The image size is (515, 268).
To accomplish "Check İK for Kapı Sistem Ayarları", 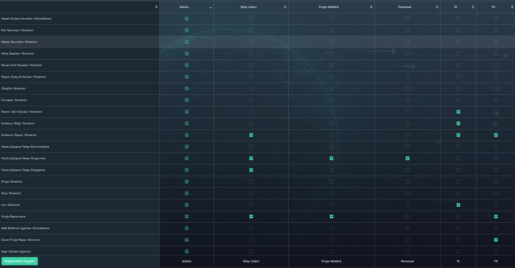I will [x=458, y=251].
